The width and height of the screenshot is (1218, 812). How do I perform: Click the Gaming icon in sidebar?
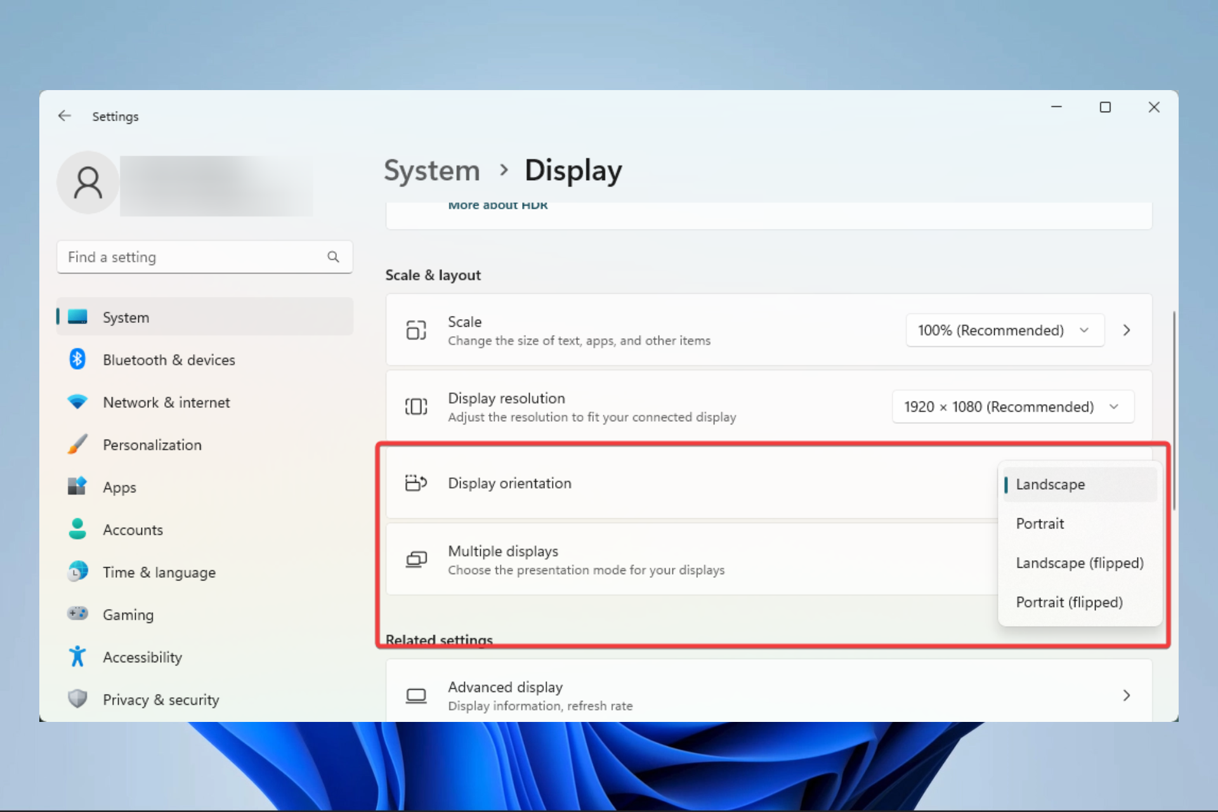click(78, 615)
